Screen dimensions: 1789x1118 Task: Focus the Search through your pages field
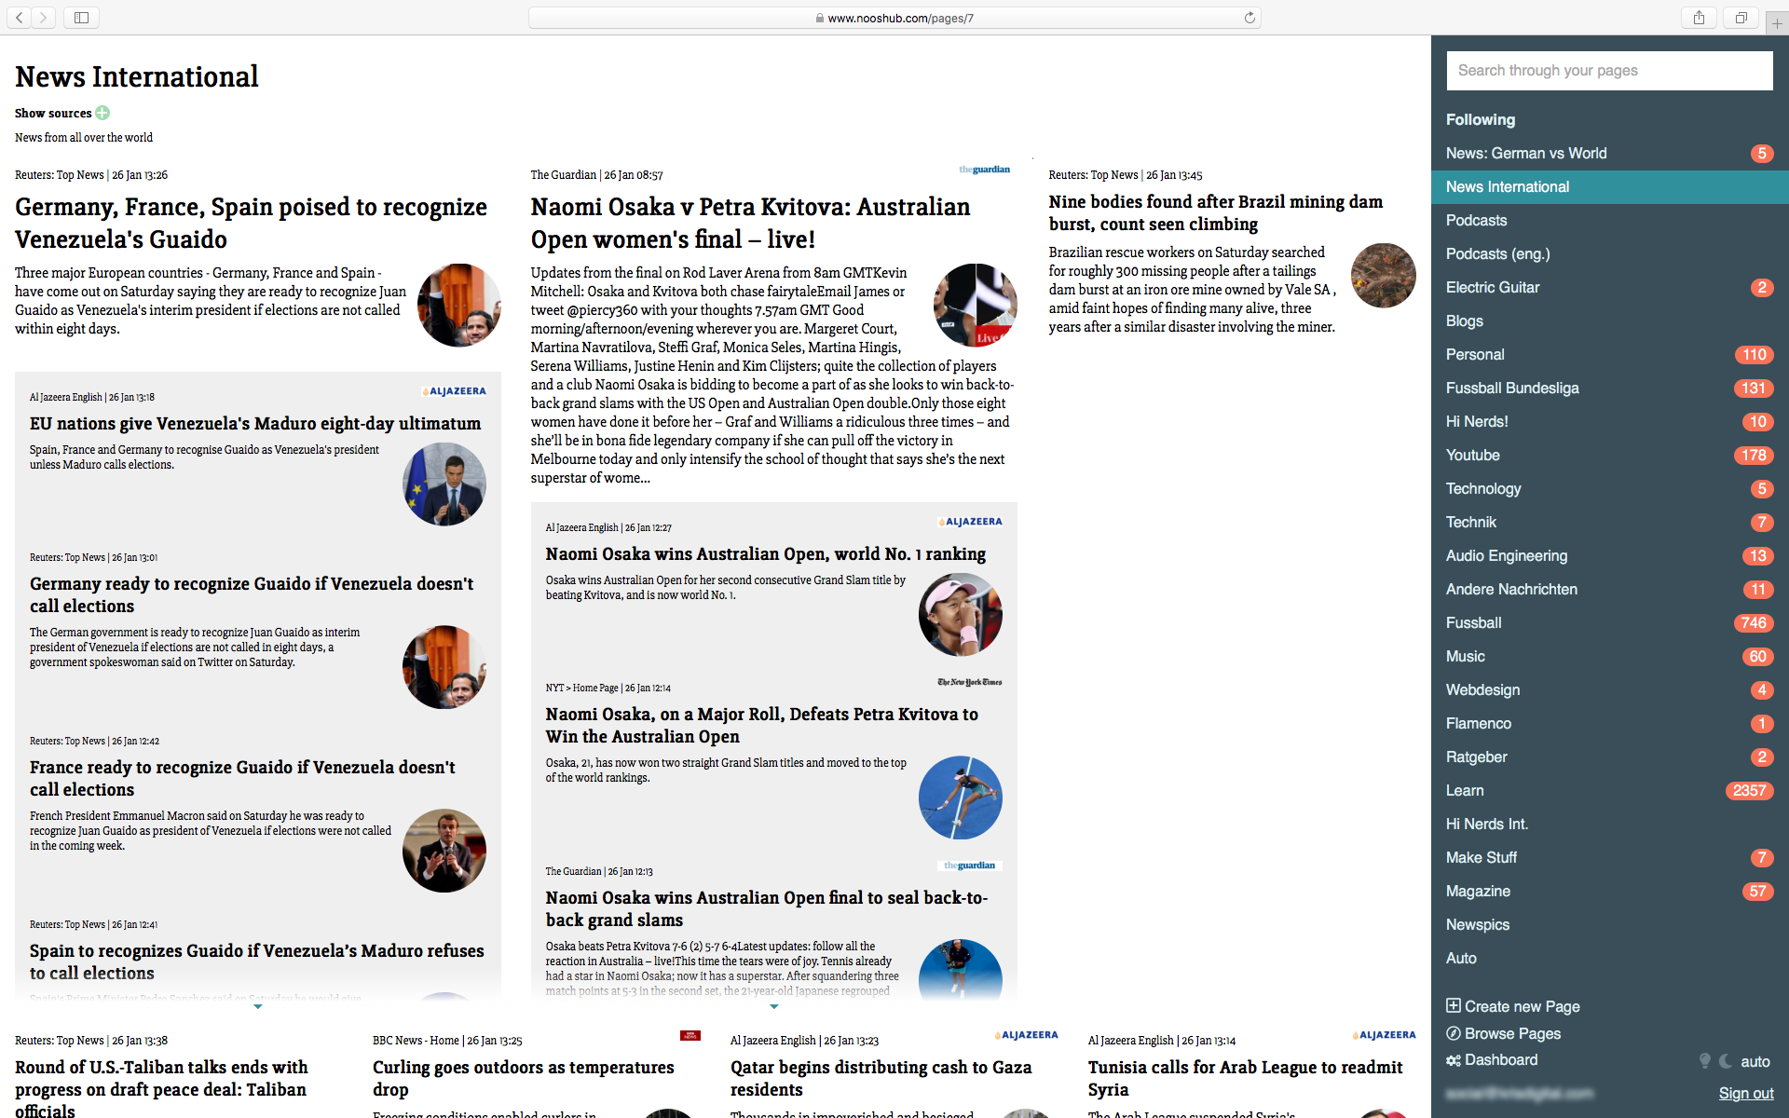tap(1608, 71)
